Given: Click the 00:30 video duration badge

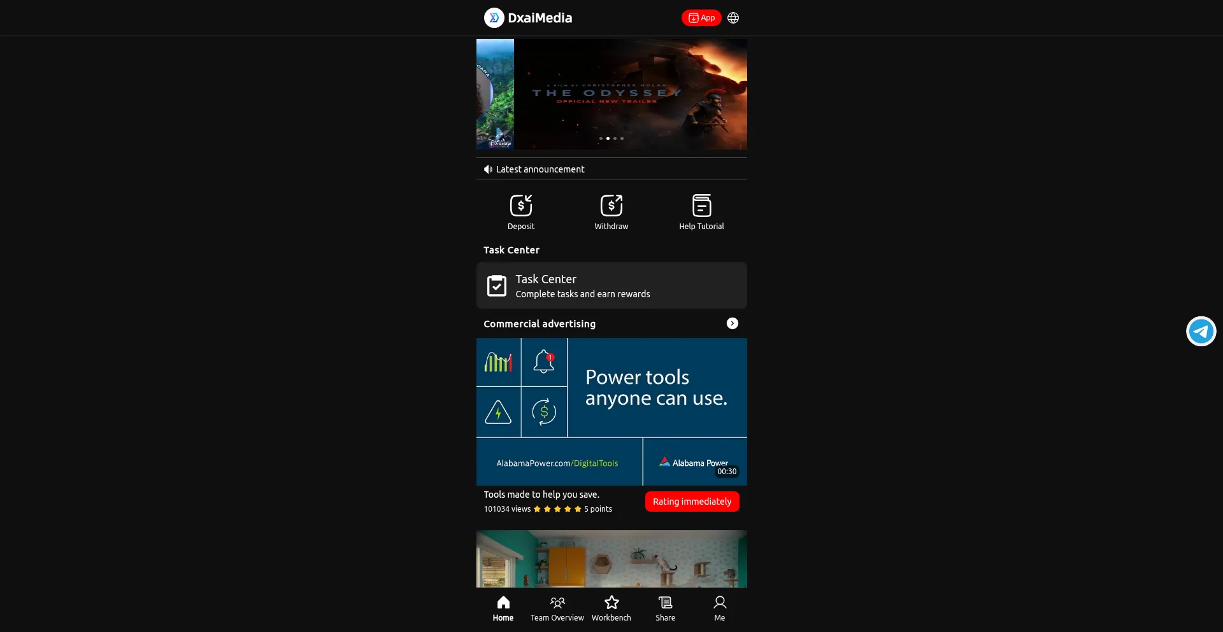Looking at the screenshot, I should tap(727, 472).
